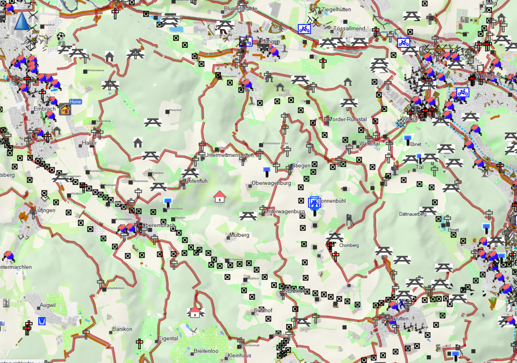Click red house icon north of Breitenloo

[x=195, y=312]
